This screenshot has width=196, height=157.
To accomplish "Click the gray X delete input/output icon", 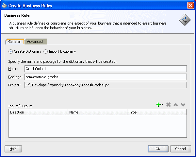I will (168, 105).
